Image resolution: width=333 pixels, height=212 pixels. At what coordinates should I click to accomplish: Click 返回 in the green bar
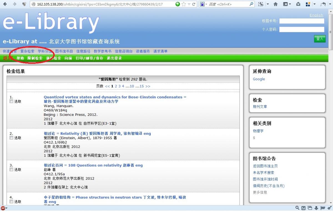point(8,58)
